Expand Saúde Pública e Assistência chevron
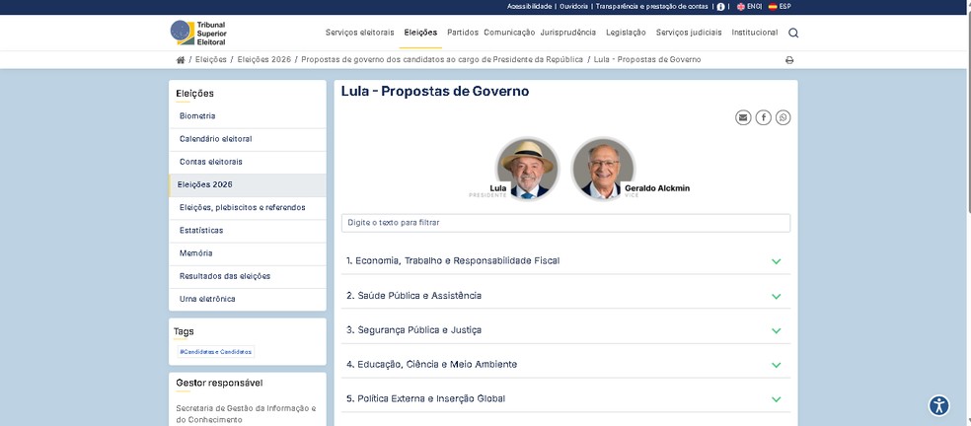The height and width of the screenshot is (426, 971). tap(776, 296)
